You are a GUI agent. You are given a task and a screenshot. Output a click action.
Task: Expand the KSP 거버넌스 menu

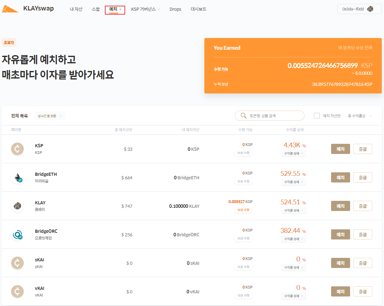tap(145, 9)
